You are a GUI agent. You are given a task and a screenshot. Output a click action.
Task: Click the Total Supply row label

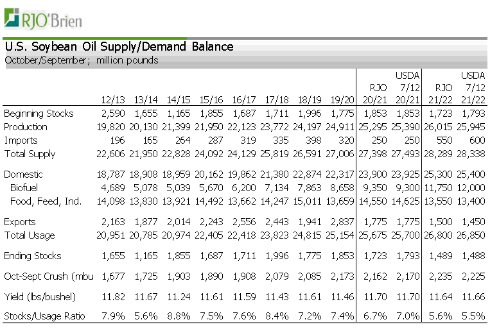30,154
